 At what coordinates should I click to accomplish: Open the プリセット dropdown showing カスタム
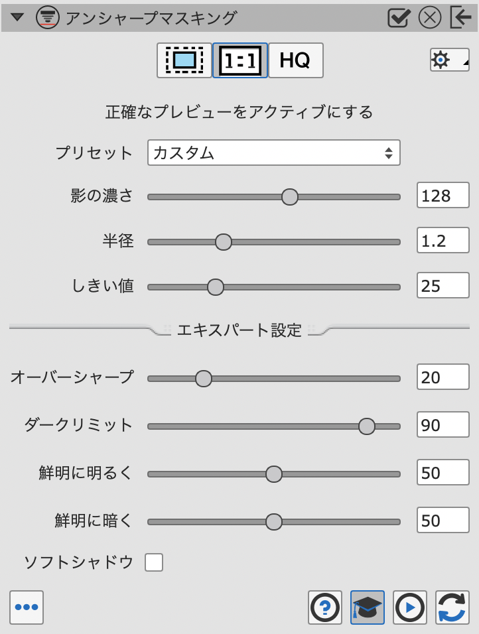pos(273,153)
